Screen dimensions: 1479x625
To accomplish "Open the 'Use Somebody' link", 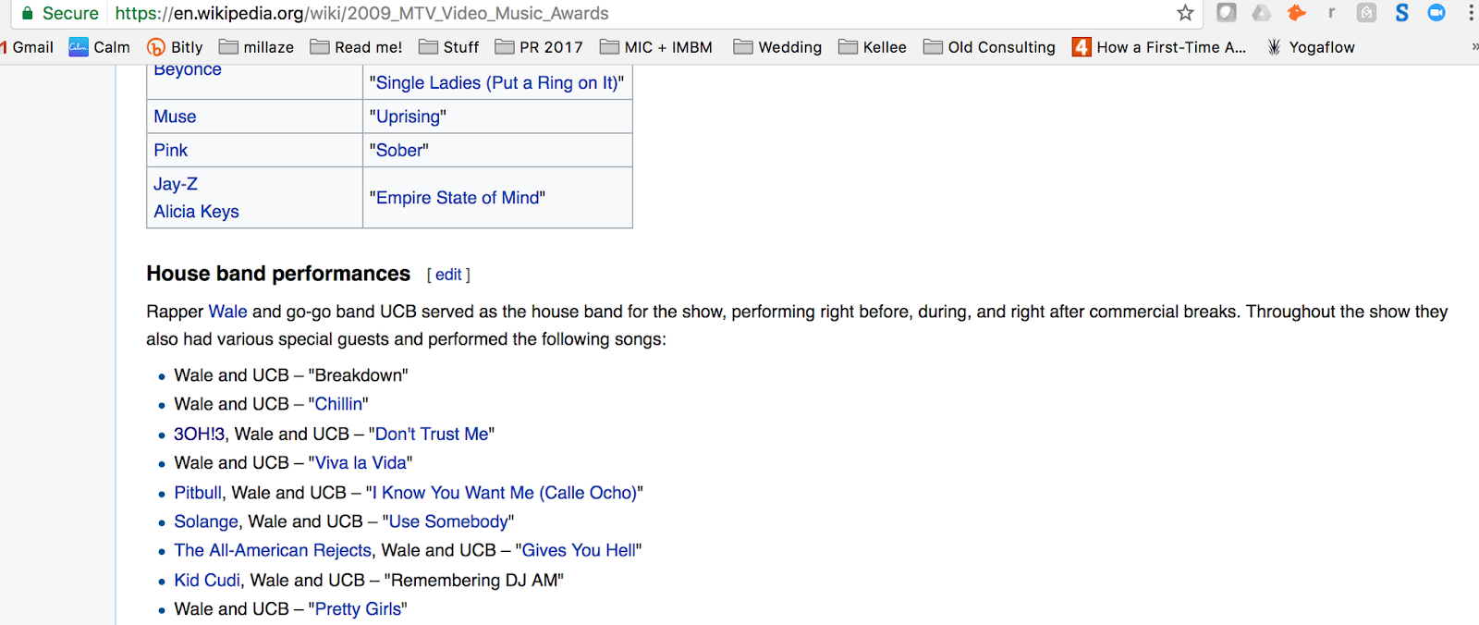I will [x=448, y=521].
